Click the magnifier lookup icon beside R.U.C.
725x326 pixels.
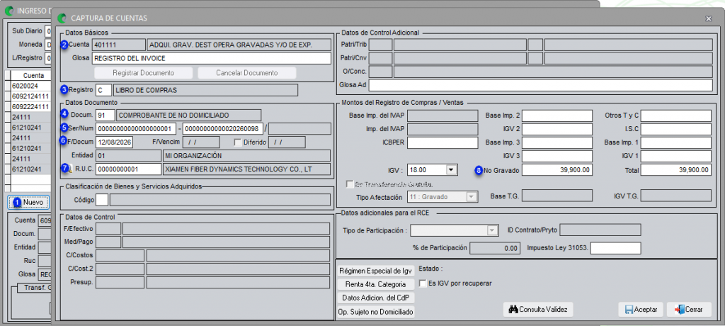[x=70, y=170]
